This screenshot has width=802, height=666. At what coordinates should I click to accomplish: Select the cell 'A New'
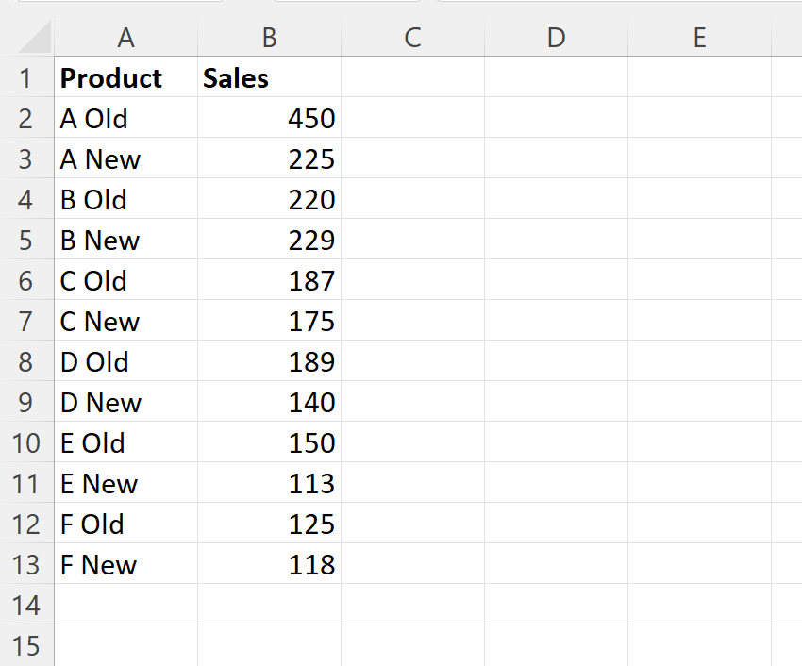pos(125,158)
